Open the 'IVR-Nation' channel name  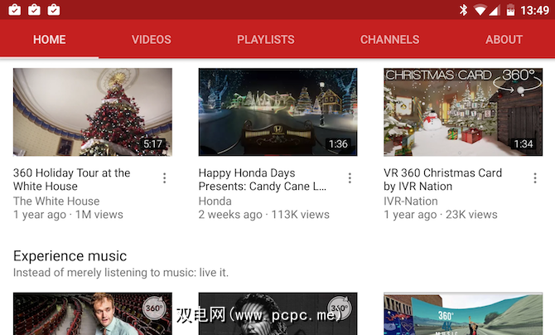[411, 201]
